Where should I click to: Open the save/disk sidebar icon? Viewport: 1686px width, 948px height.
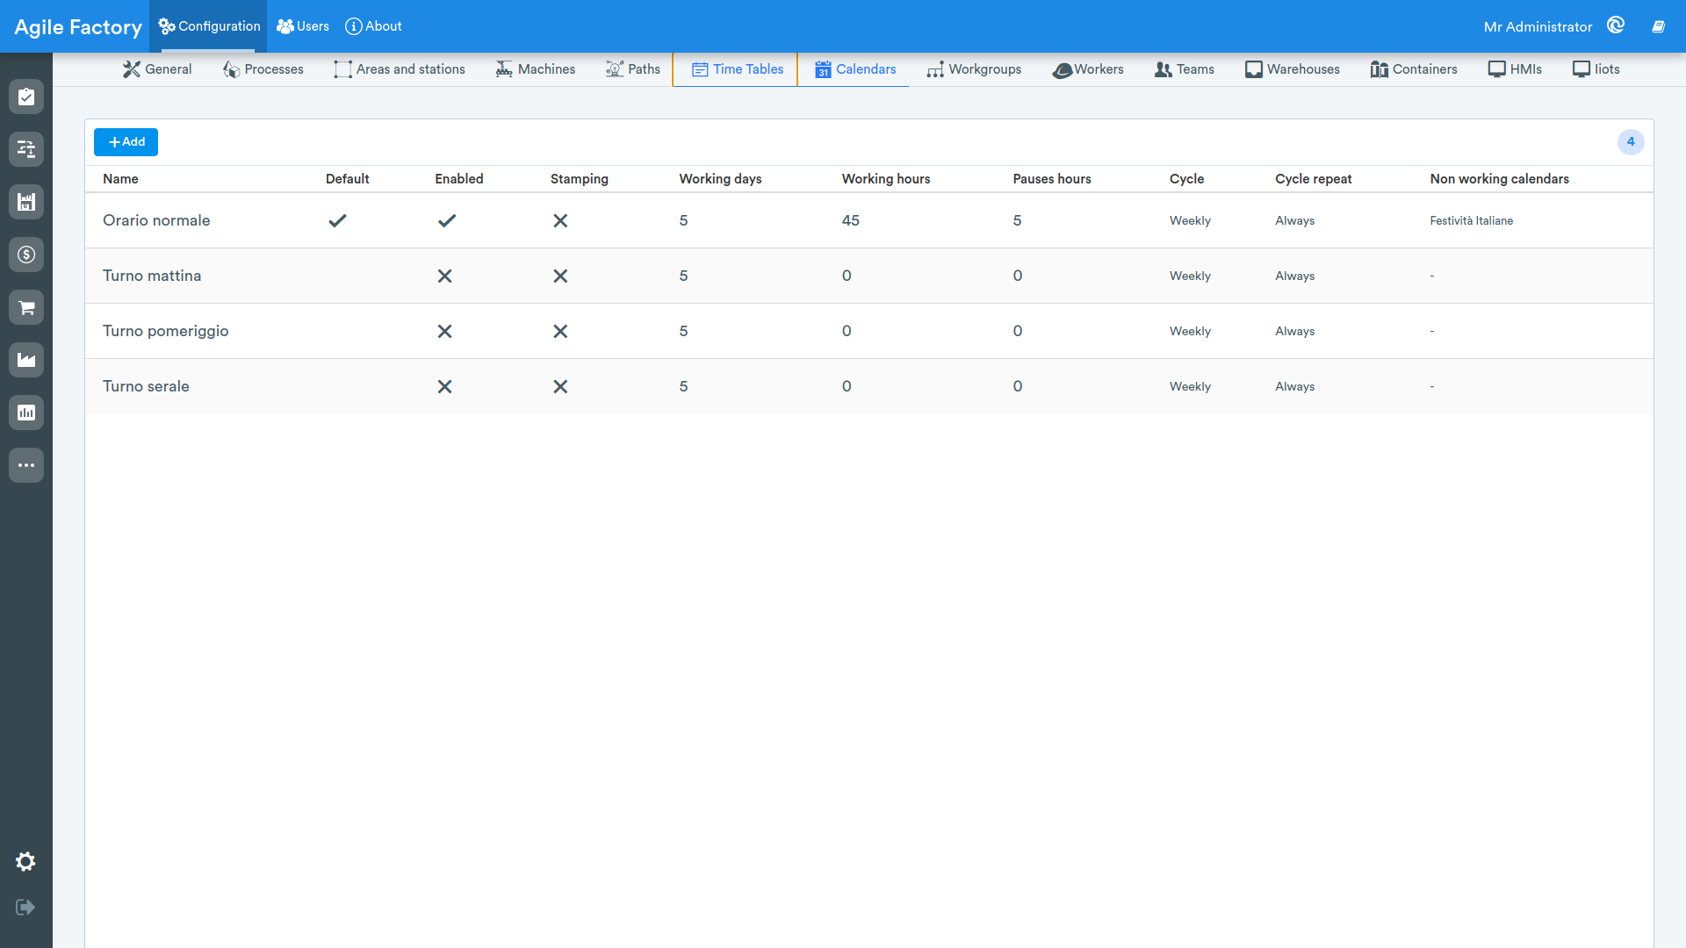click(26, 202)
